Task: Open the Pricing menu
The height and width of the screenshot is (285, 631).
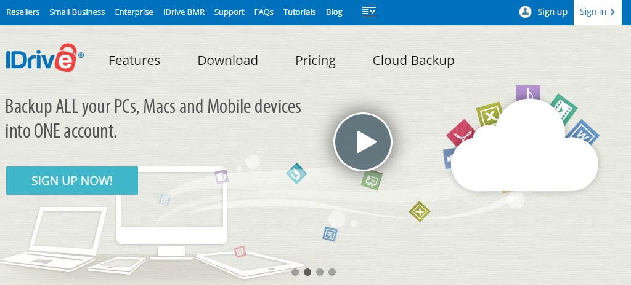Action: (x=315, y=61)
